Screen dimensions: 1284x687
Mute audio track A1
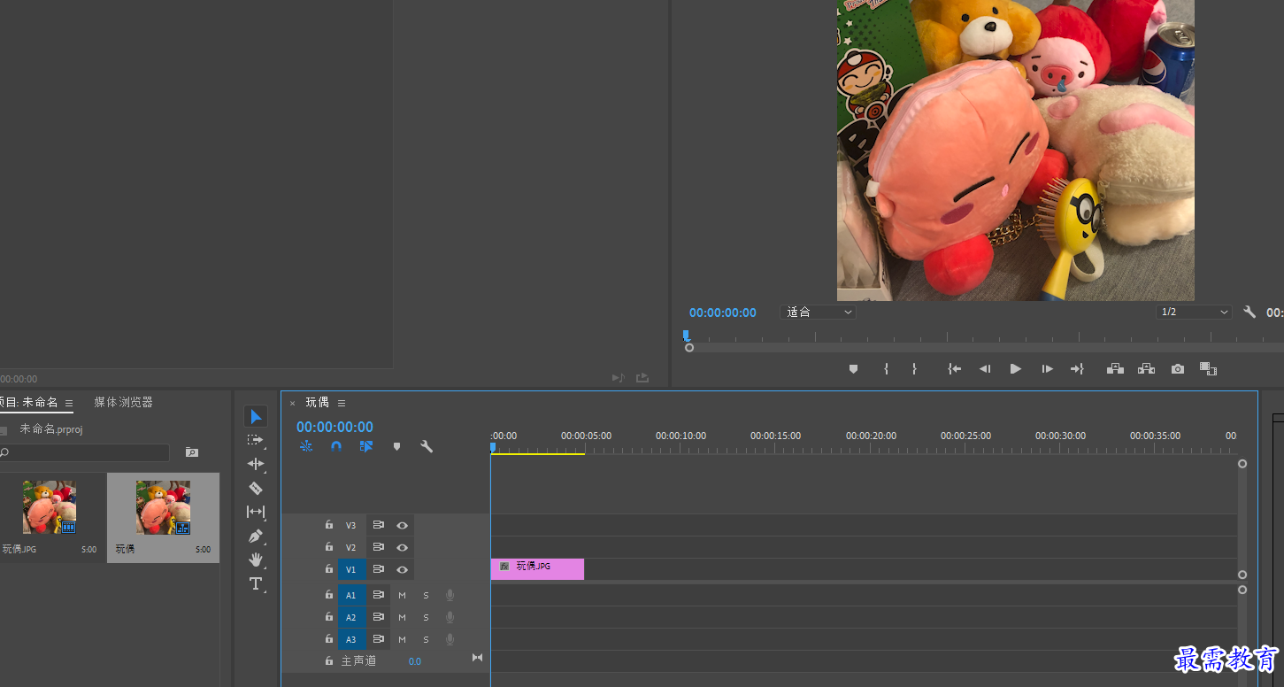(x=403, y=595)
